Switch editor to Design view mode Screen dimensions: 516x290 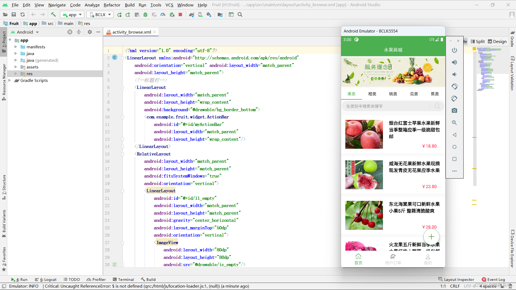tap(497, 41)
